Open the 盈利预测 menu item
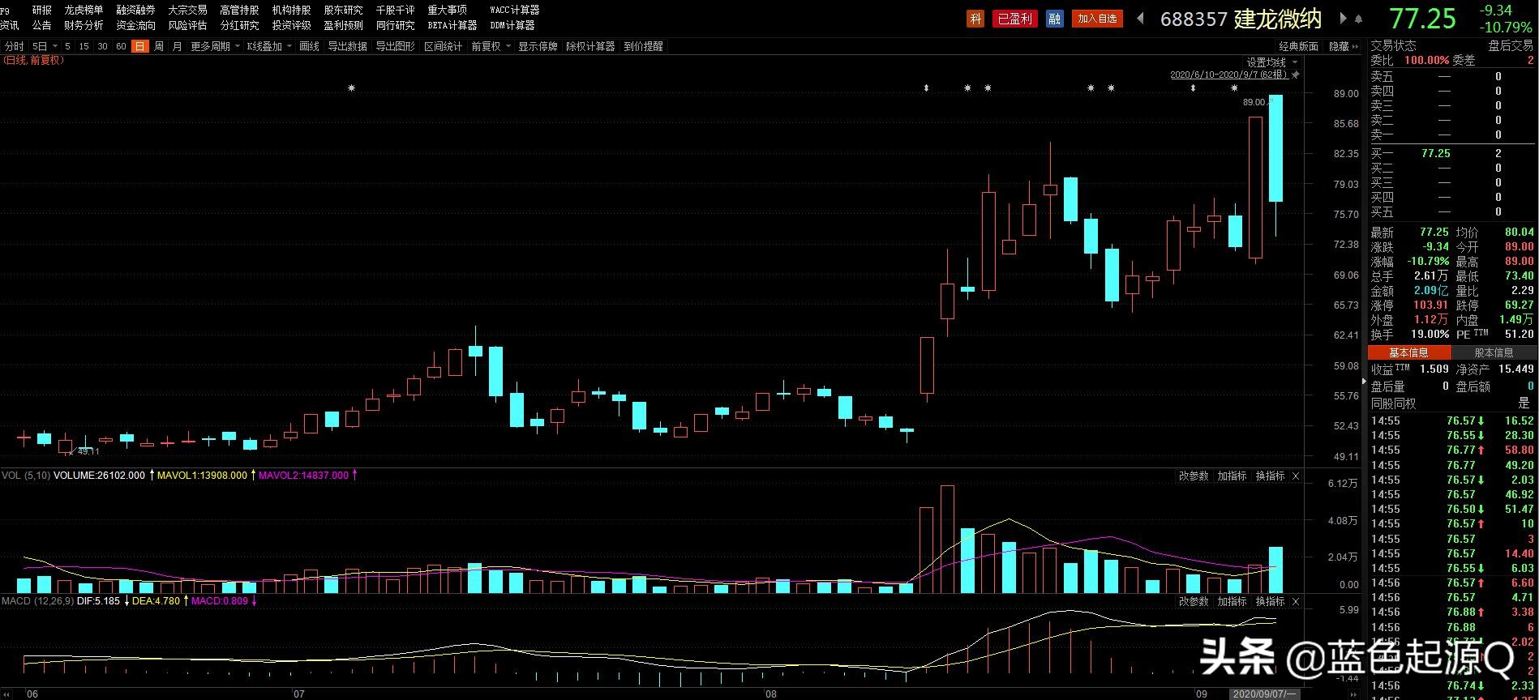The height and width of the screenshot is (700, 1539). [x=343, y=26]
